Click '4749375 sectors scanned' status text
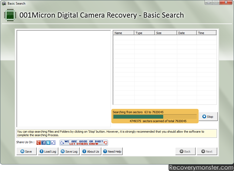Screen dimensions: 234x171 158,121
